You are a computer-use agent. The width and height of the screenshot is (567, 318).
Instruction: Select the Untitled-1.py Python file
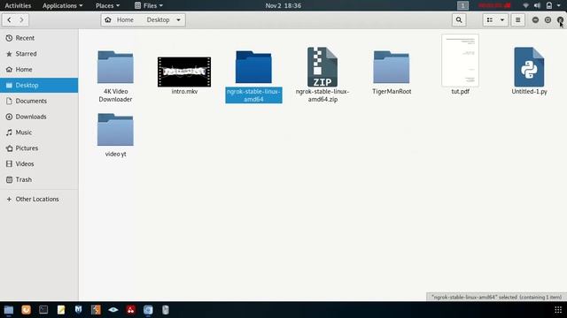[x=529, y=67]
